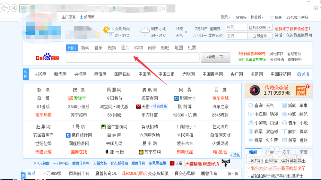Open the 留言板 link
Image resolution: width=321 pixels, height=180 pixels.
pos(241,17)
